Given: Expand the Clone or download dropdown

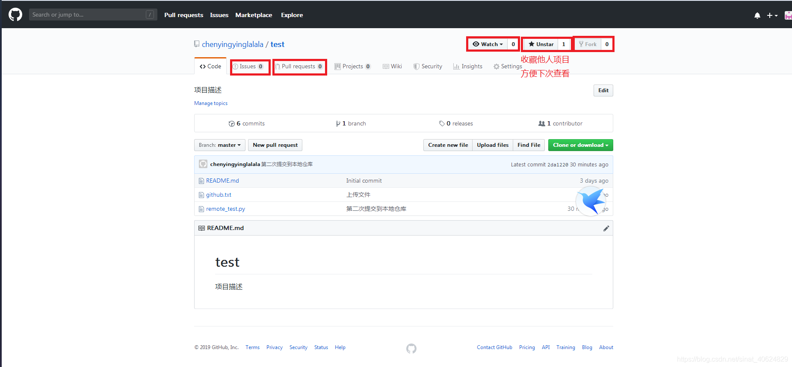Looking at the screenshot, I should click(x=581, y=145).
